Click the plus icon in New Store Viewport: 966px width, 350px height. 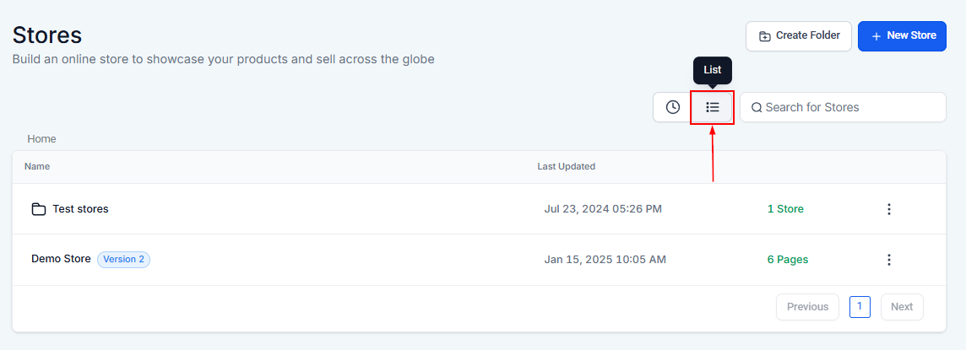coord(876,36)
